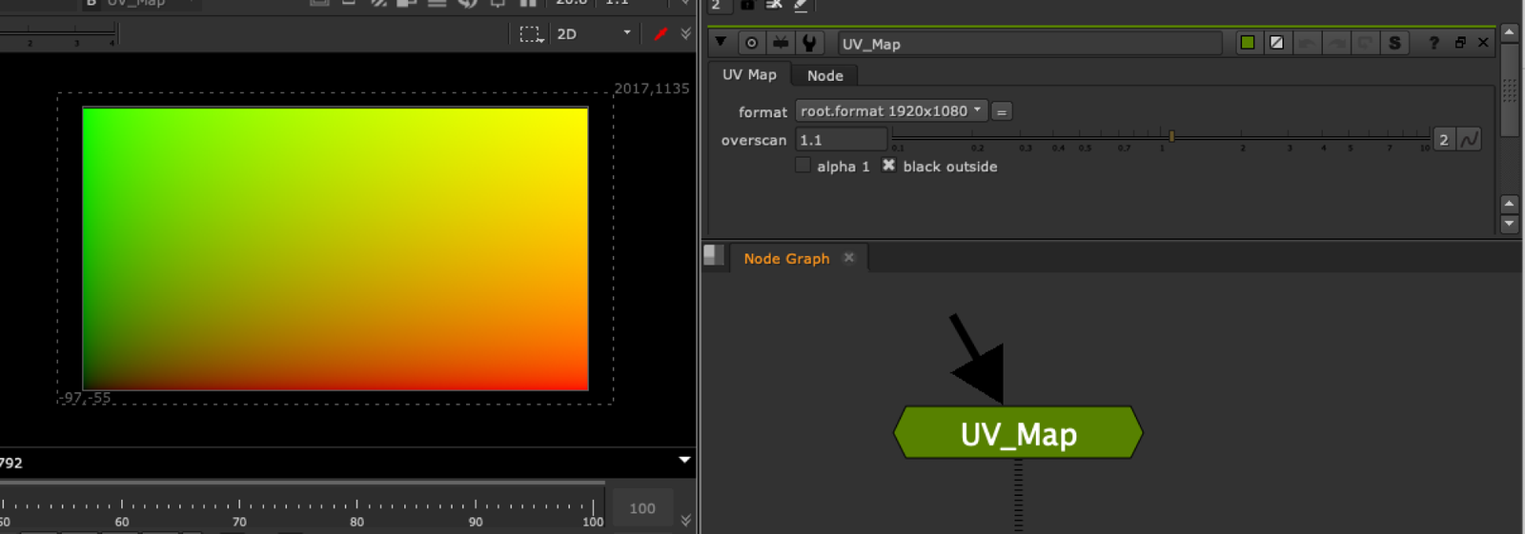
Task: Select the UV_Map node in graph
Action: (1018, 433)
